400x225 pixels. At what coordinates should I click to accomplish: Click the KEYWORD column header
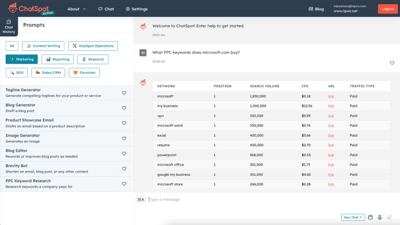tap(166, 86)
